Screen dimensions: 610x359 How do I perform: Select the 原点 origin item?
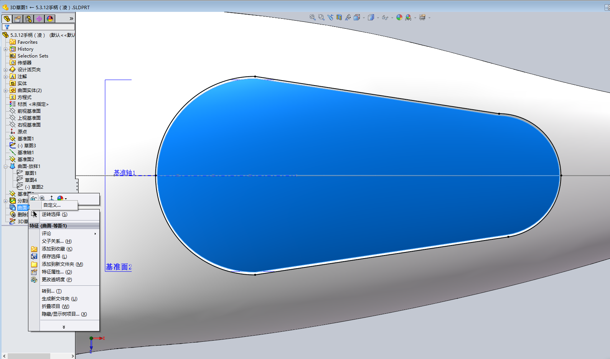click(x=18, y=132)
